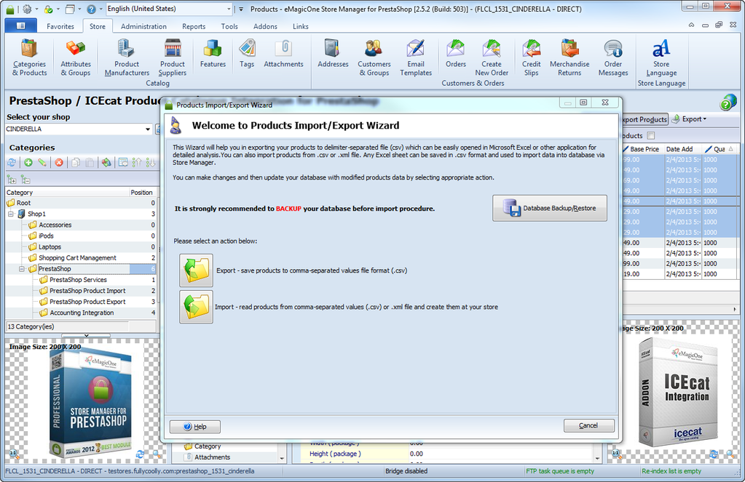745x482 pixels.
Task: Refresh the categories tree
Action: pyautogui.click(x=12, y=163)
